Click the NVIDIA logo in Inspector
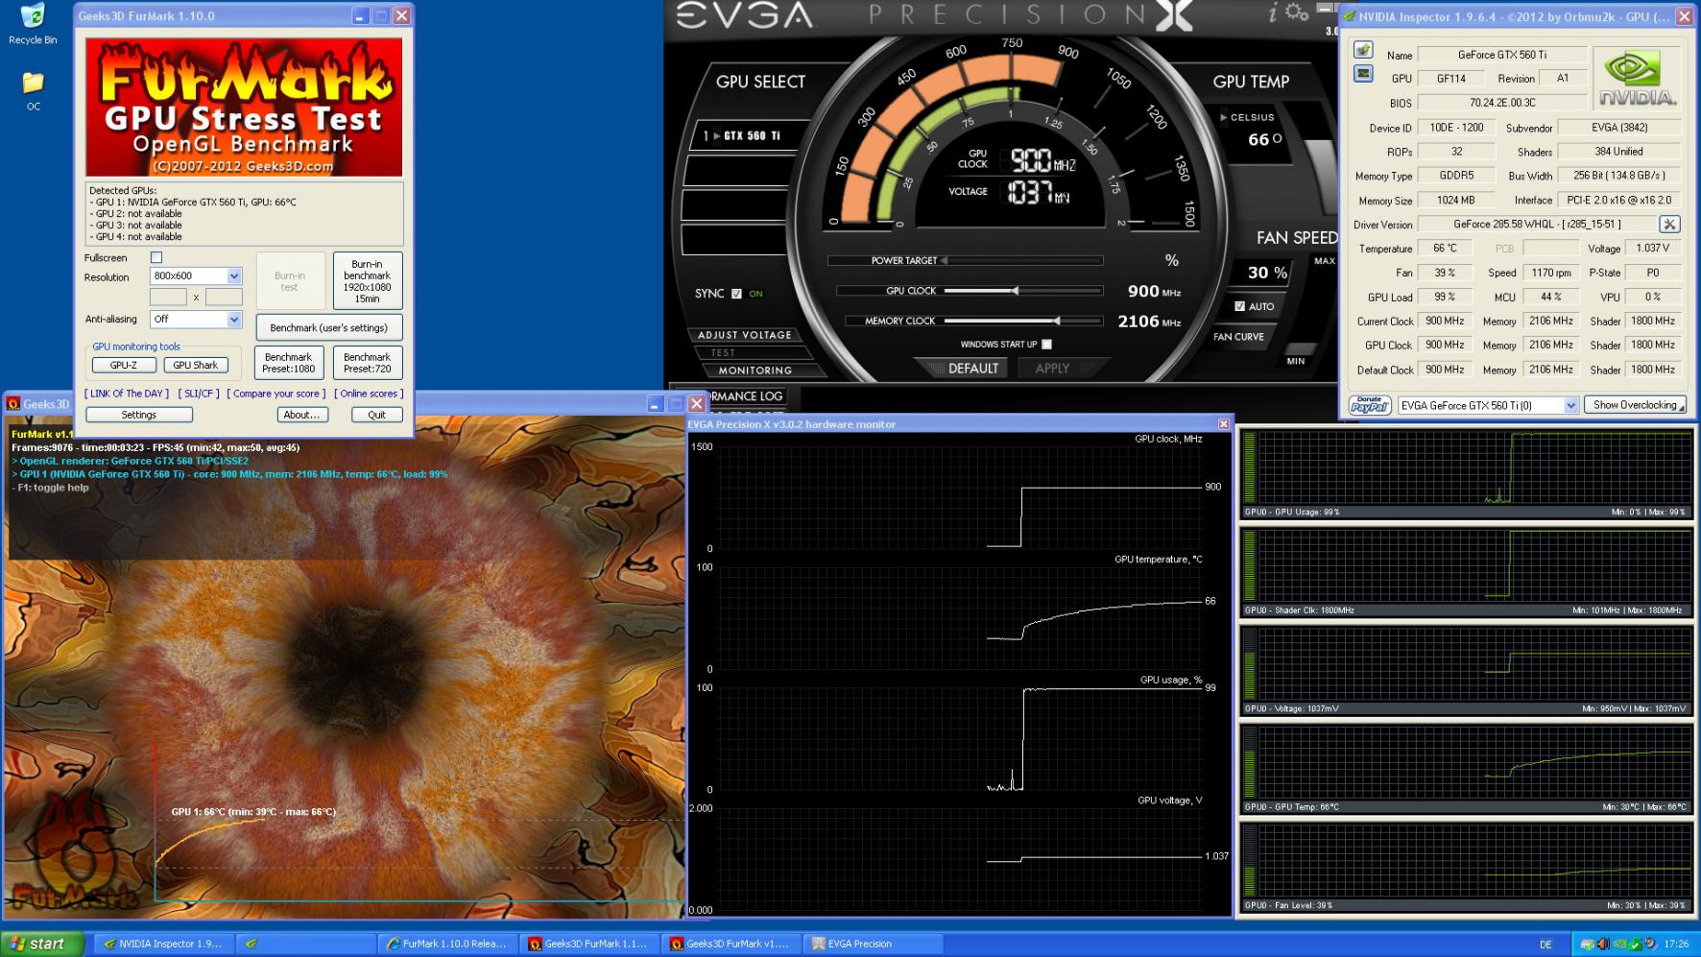Image resolution: width=1701 pixels, height=957 pixels. point(1637,79)
